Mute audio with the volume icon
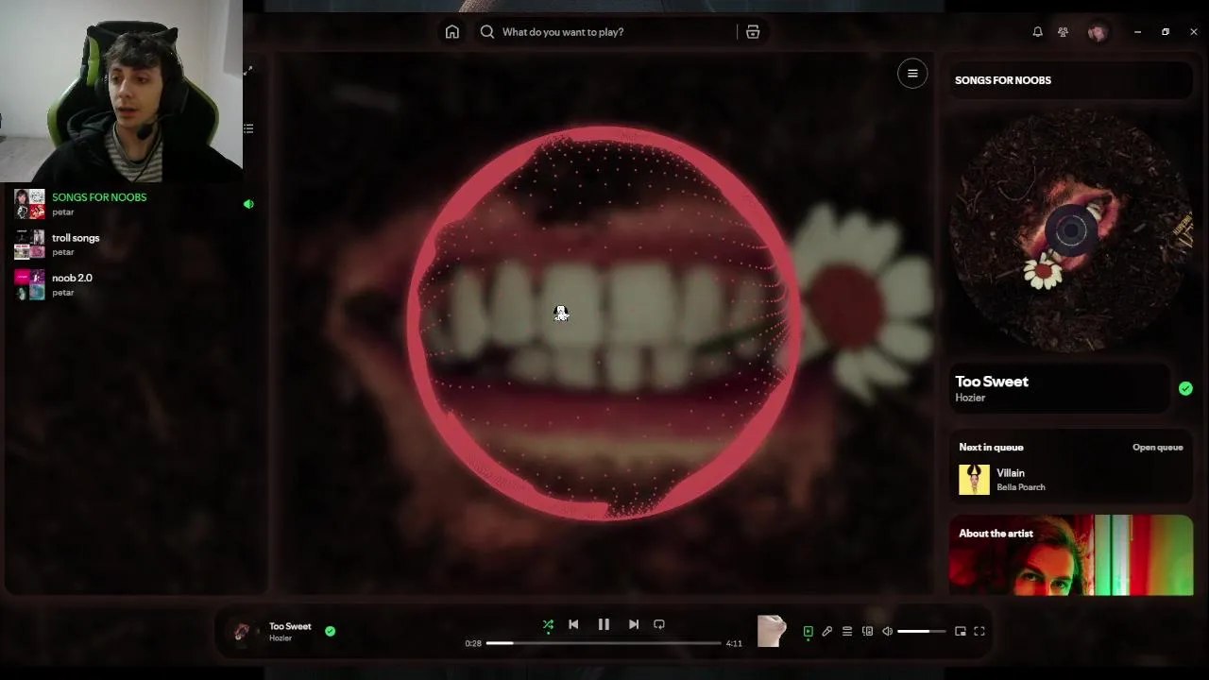1209x680 pixels. 887,632
